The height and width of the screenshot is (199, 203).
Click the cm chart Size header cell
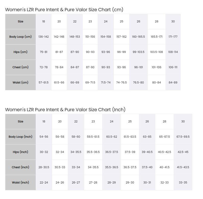pyautogui.click(x=20, y=21)
